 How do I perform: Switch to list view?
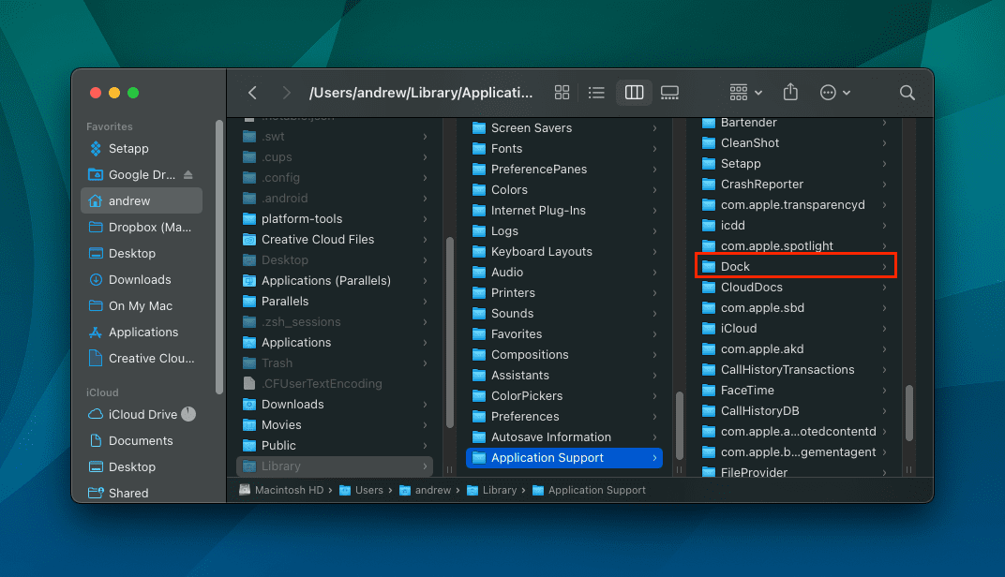tap(596, 93)
